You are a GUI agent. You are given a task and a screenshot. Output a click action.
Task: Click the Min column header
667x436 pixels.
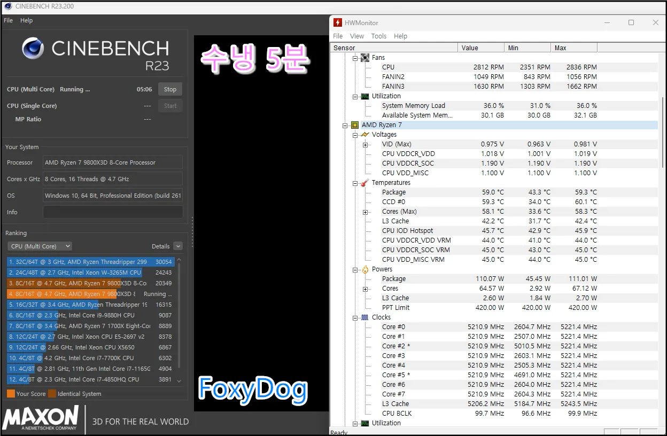528,48
